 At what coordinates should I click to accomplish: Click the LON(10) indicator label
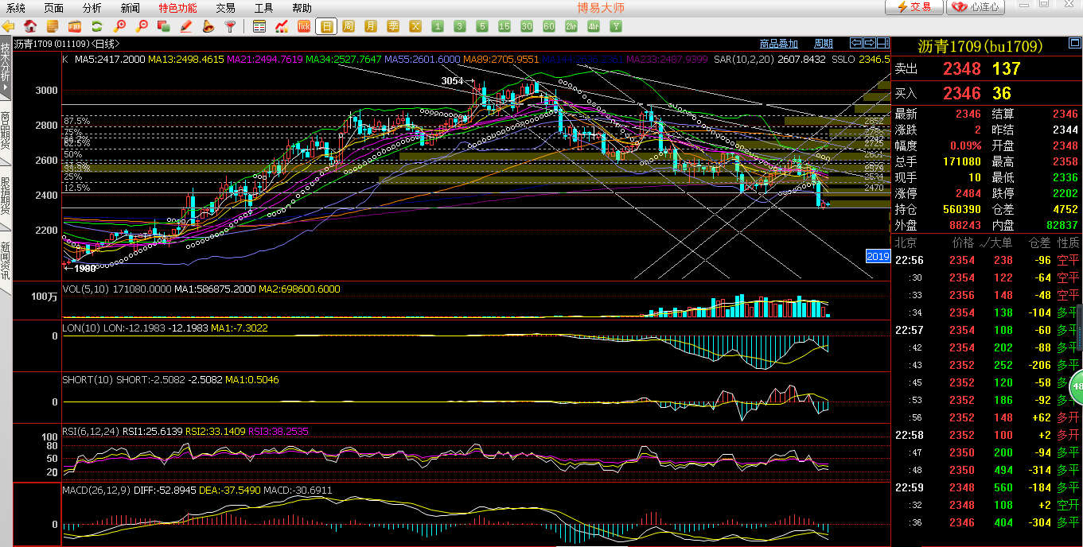81,327
